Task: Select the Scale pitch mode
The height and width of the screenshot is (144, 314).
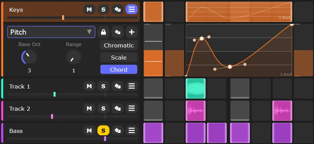Action: pos(119,58)
